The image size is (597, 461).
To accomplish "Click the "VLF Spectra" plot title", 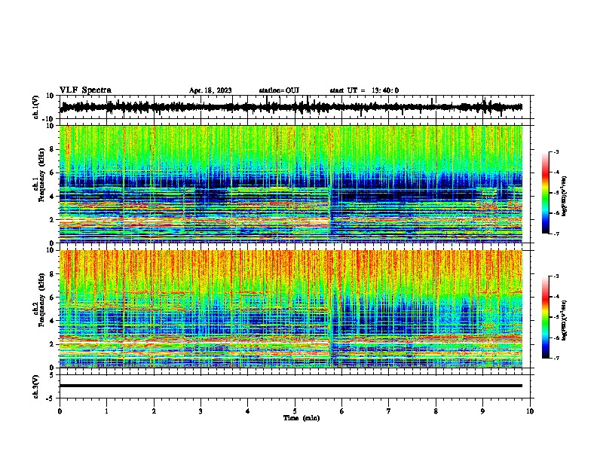I will click(85, 90).
